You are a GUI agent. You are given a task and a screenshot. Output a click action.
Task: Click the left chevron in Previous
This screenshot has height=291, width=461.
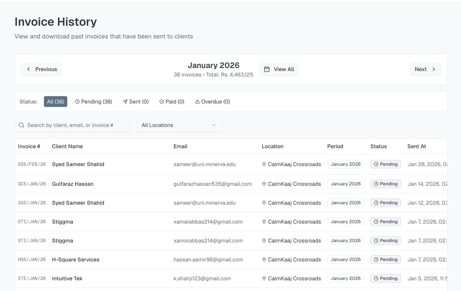click(x=29, y=69)
